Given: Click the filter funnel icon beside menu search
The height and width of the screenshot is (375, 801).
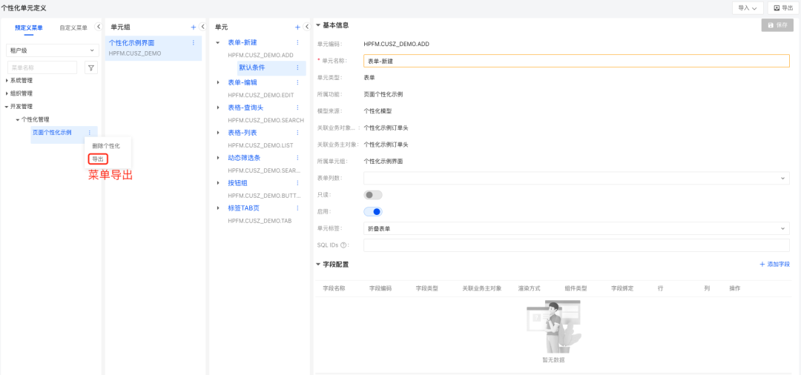Looking at the screenshot, I should click(91, 67).
